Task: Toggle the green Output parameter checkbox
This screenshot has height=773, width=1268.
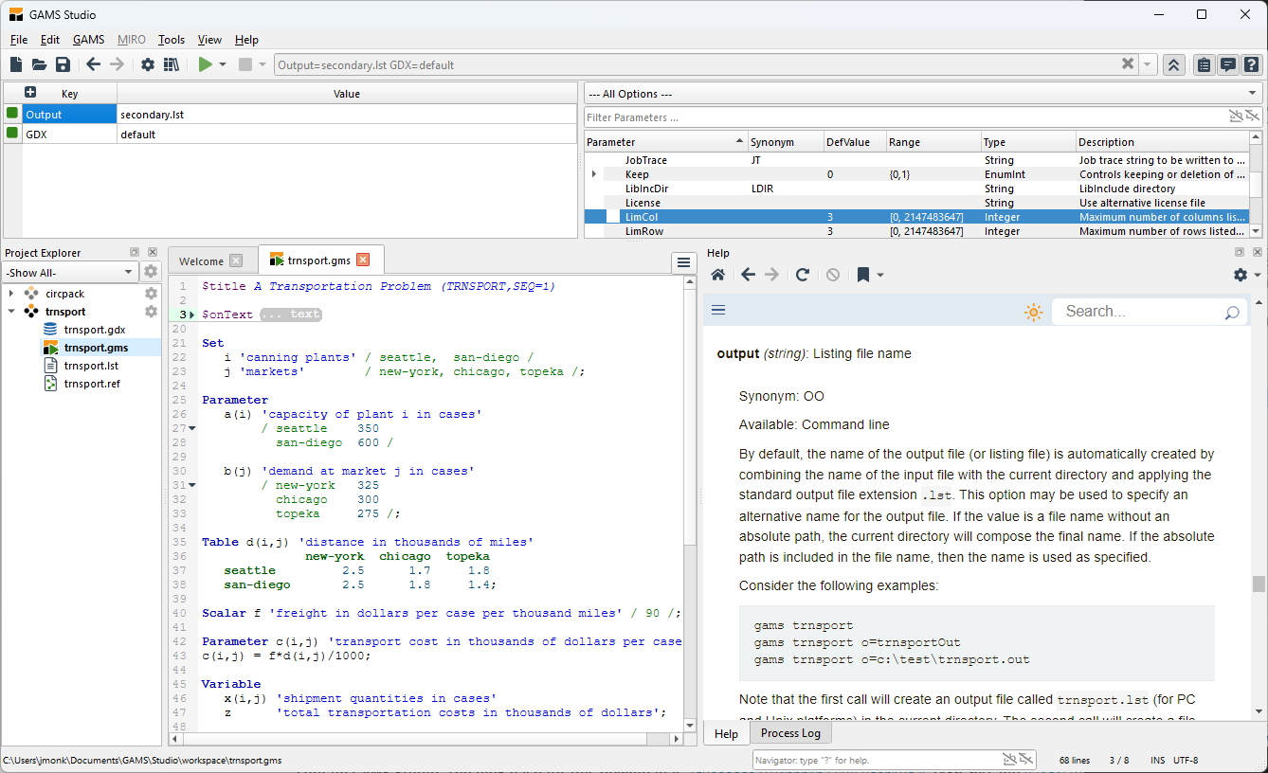Action: click(12, 114)
